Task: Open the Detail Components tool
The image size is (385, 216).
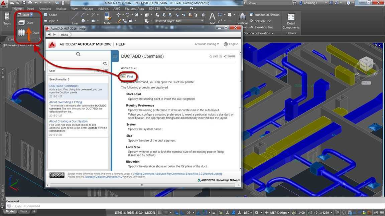Action: 291,21
